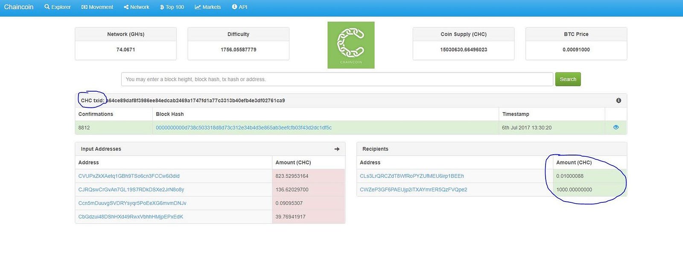Screen dimensions: 683x265
Task: Click the BTC Price heading
Action: tap(576, 34)
